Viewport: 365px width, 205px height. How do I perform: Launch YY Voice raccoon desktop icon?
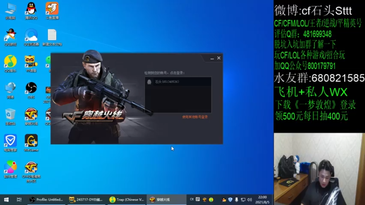coord(31,64)
